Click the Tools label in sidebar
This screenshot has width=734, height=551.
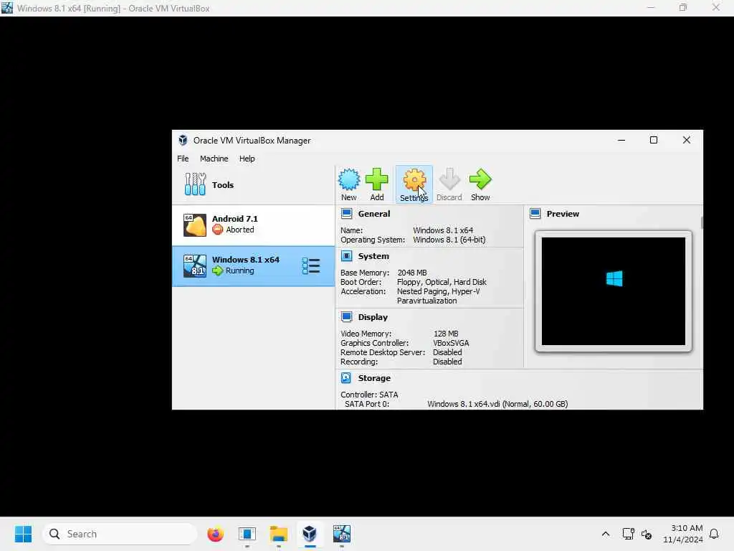[222, 184]
